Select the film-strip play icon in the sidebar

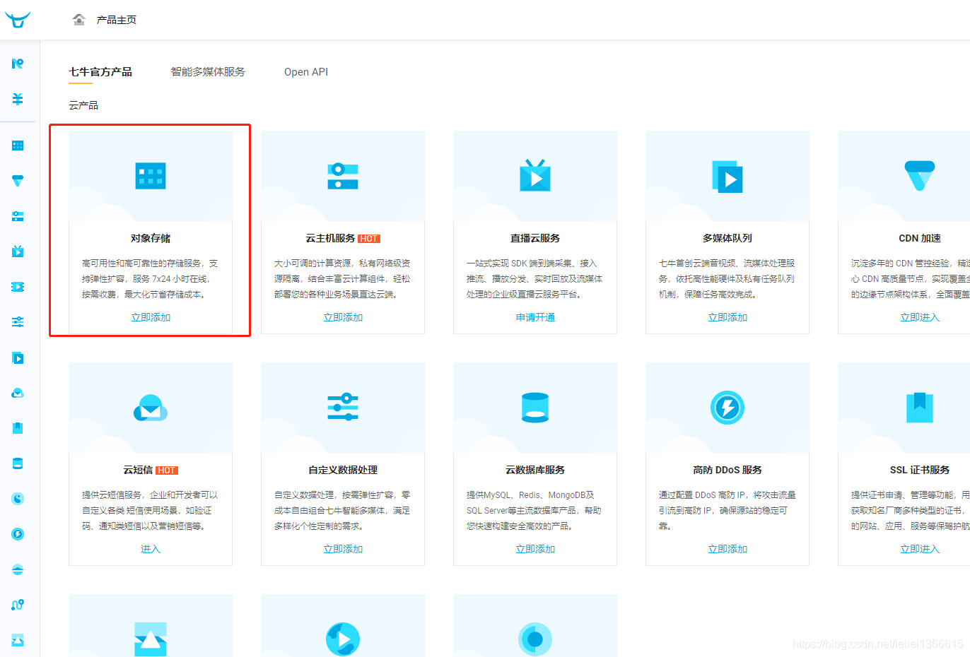(x=18, y=287)
